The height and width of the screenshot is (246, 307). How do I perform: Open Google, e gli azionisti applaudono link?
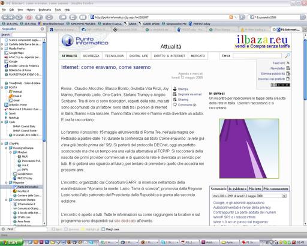pos(239,203)
